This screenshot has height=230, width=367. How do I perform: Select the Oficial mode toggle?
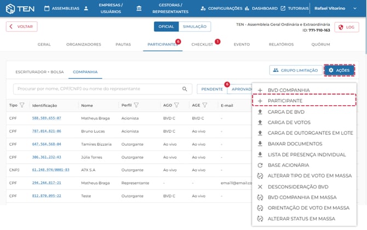click(x=166, y=27)
